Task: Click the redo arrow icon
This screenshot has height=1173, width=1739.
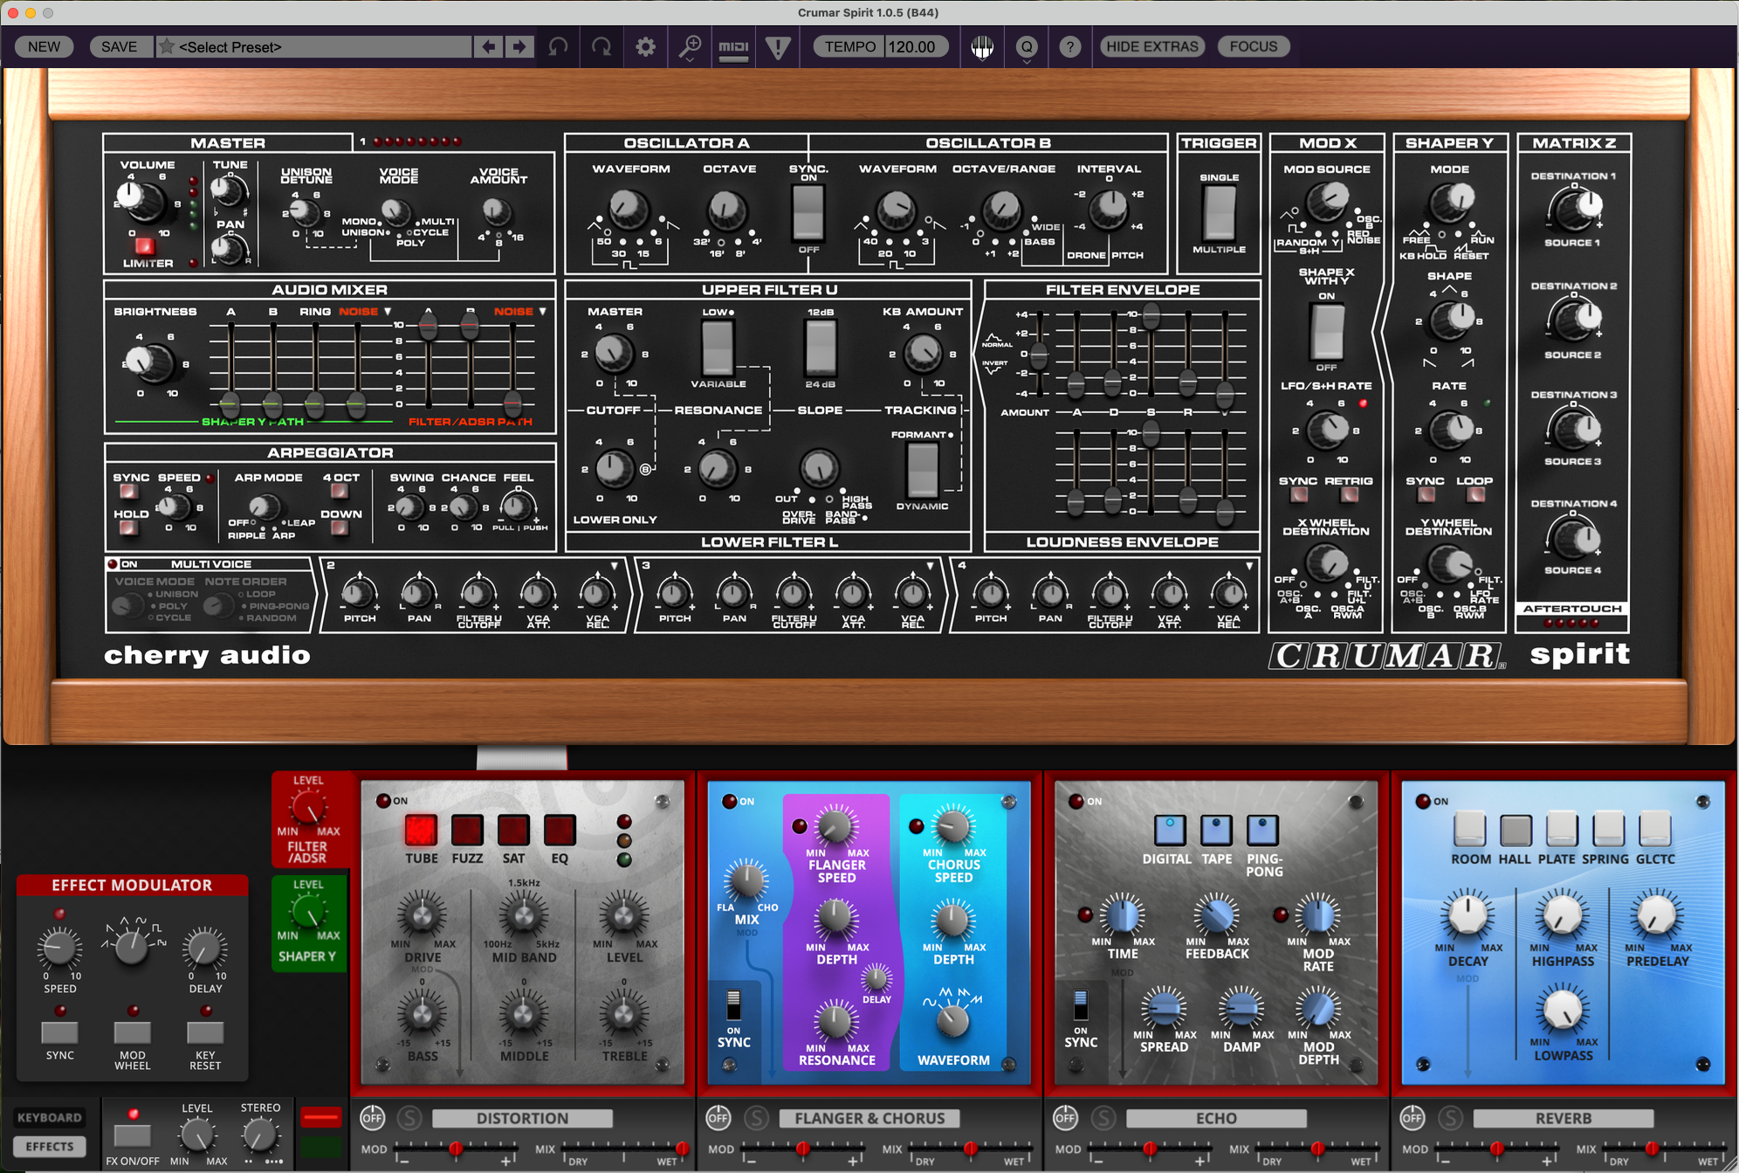Action: tap(601, 47)
